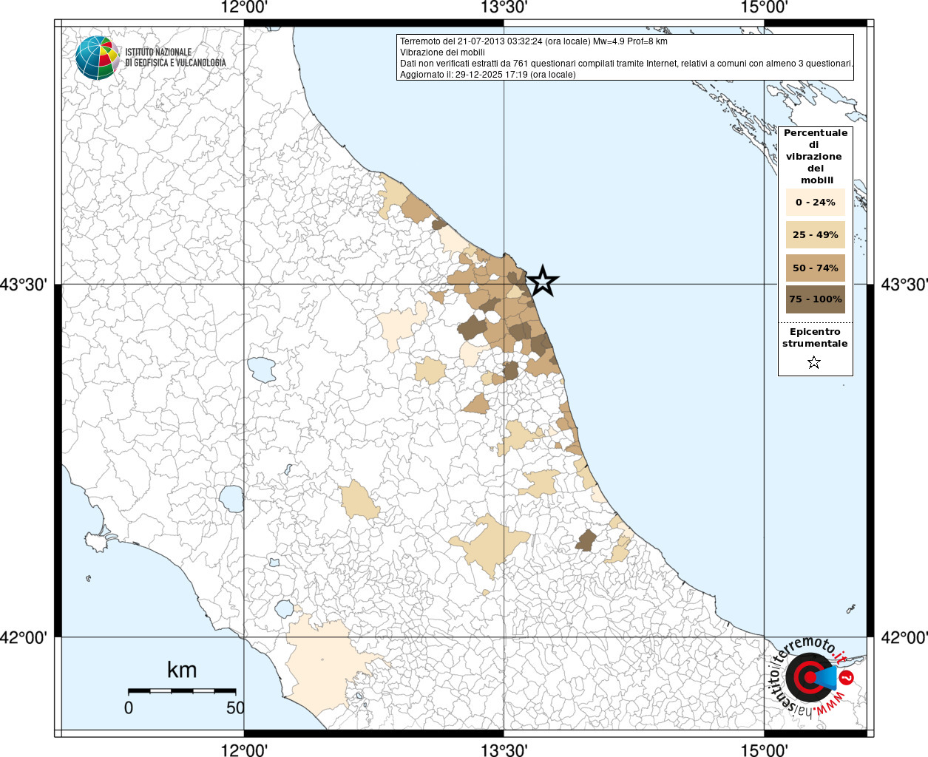The width and height of the screenshot is (928, 757).
Task: Click the epicenter star on the coast
Action: (x=543, y=281)
